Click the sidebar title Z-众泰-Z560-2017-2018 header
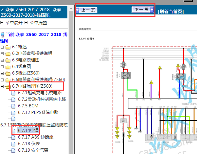 tap(34, 12)
